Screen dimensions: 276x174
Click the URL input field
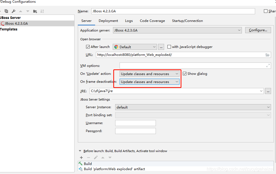[x=183, y=55]
